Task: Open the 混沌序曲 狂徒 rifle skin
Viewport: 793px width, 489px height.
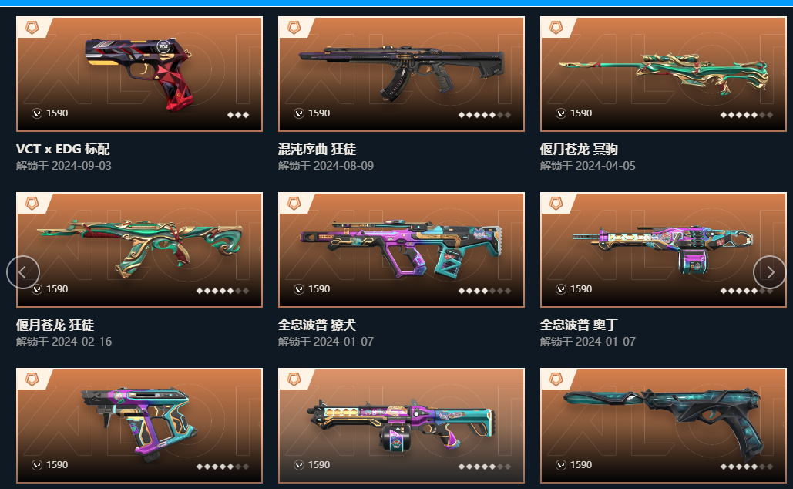Action: (x=401, y=74)
